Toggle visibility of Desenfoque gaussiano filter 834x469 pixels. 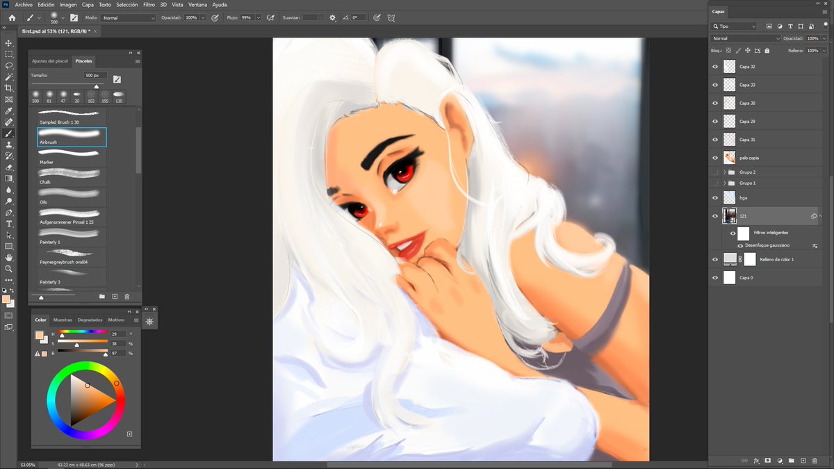pos(740,246)
